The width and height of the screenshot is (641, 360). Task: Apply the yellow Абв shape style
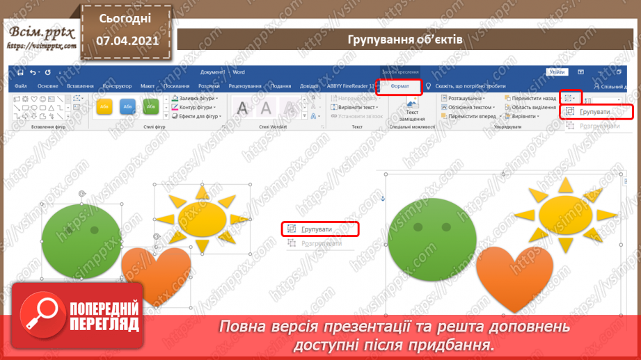click(104, 107)
